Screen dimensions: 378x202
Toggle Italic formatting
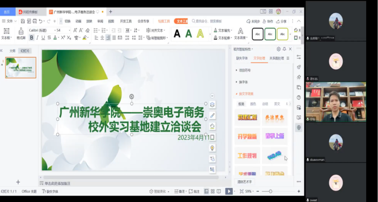(x=37, y=38)
